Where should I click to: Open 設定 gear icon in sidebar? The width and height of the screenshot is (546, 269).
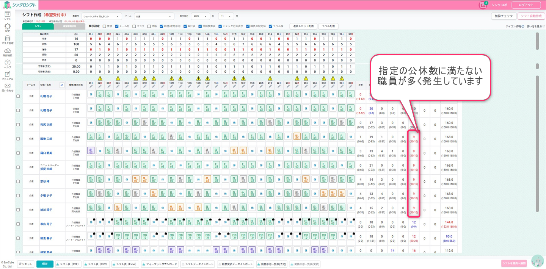coord(7,26)
